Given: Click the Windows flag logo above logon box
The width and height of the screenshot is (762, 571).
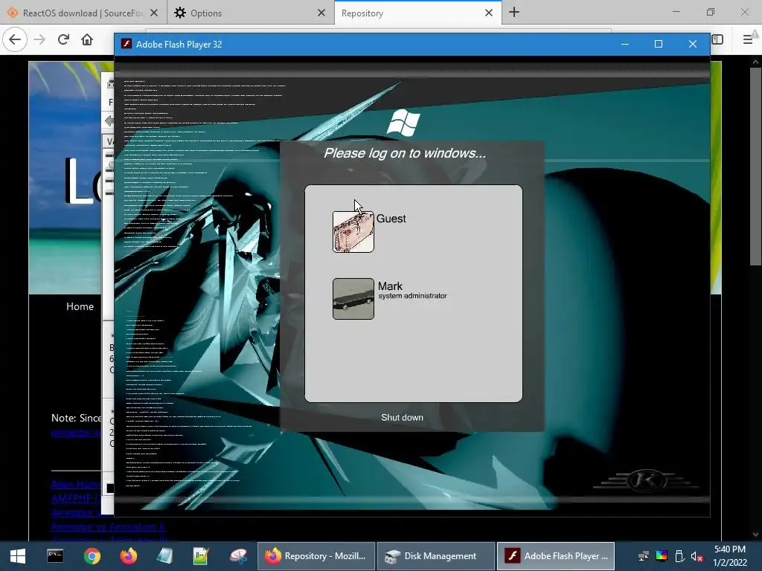Looking at the screenshot, I should [x=403, y=123].
